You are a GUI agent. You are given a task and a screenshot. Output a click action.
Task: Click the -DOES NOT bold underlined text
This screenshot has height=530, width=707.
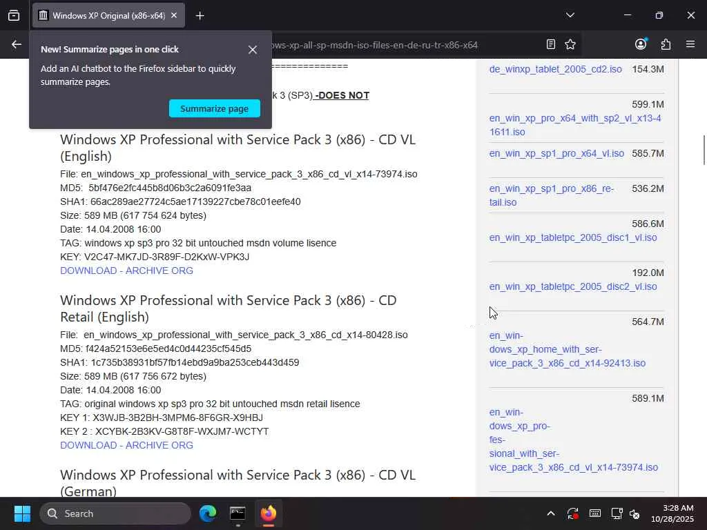pos(342,95)
